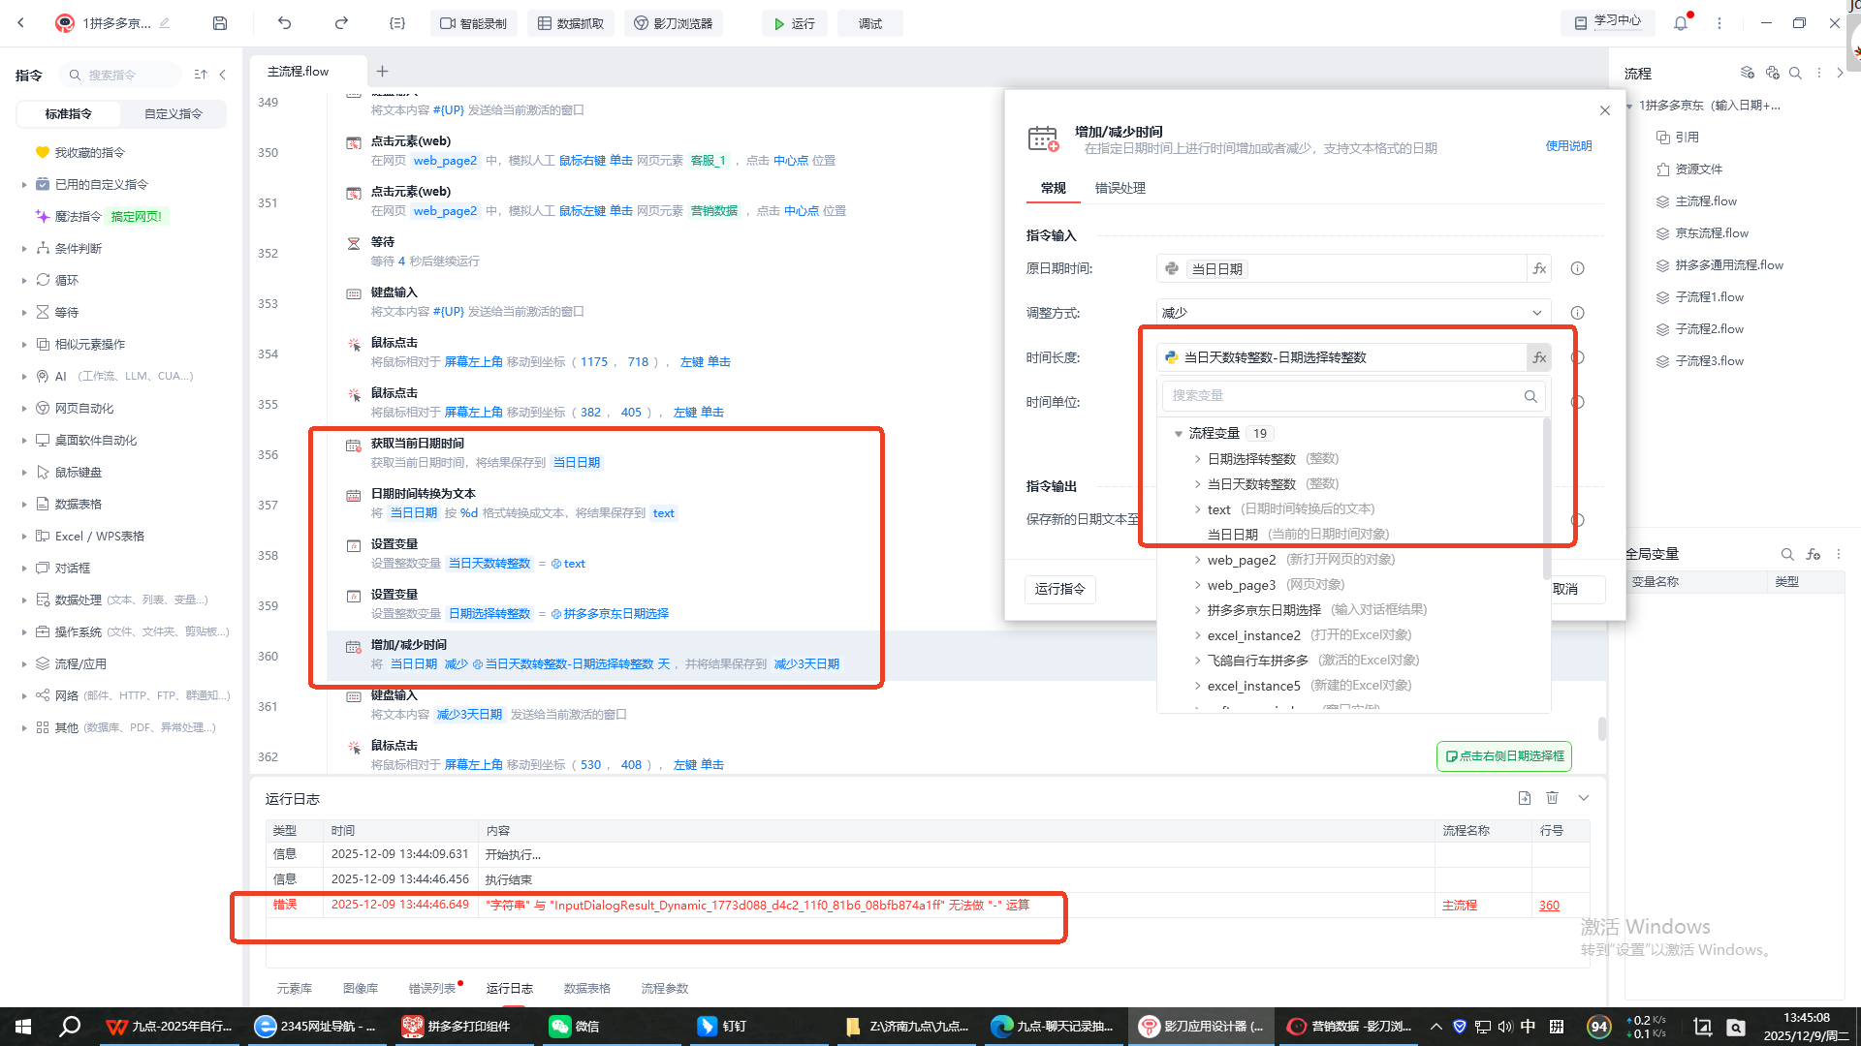The height and width of the screenshot is (1046, 1861).
Task: Open the 调整方式 dropdown showing 减少
Action: [x=1353, y=313]
